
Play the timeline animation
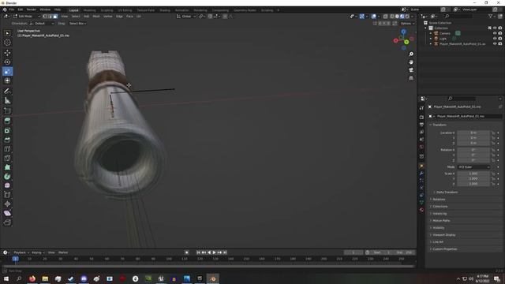pyautogui.click(x=214, y=252)
